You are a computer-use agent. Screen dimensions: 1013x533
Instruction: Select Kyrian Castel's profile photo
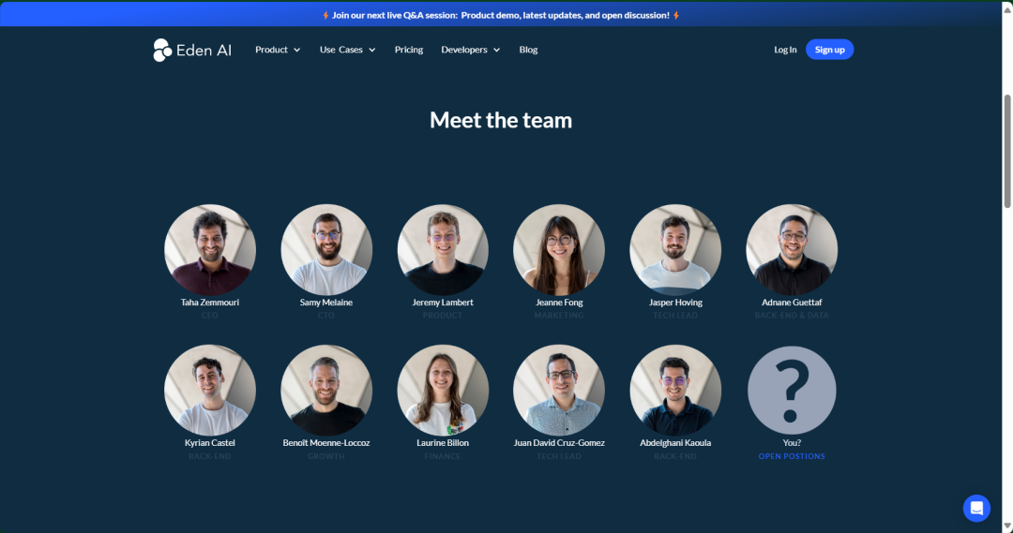tap(210, 391)
